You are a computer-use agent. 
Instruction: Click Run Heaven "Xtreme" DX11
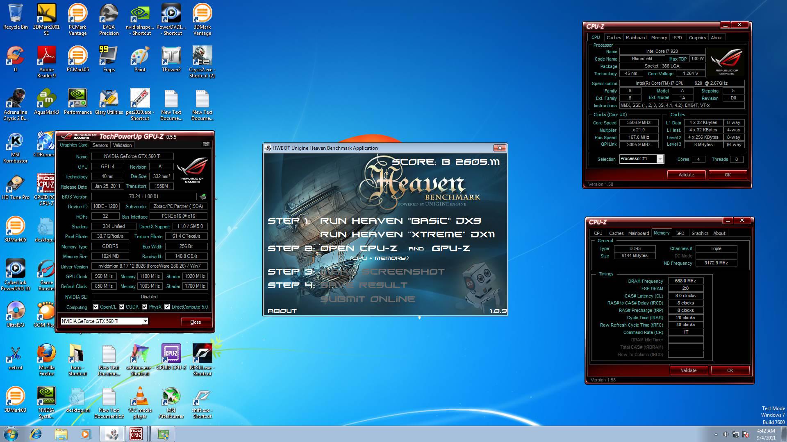point(407,235)
